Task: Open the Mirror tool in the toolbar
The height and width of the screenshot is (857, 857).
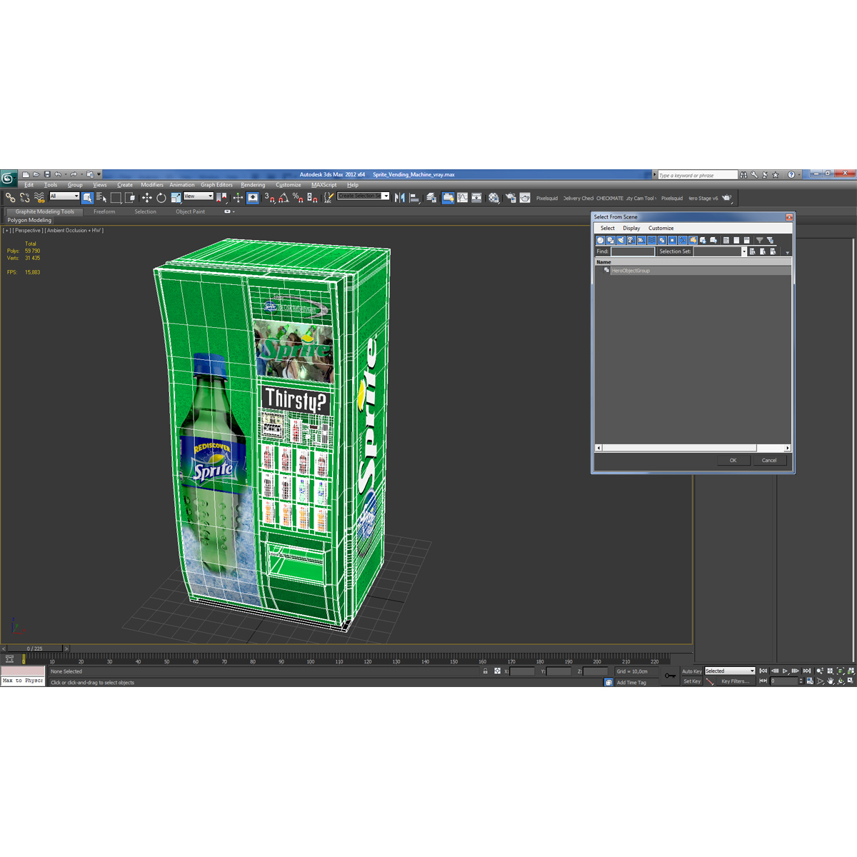Action: pos(399,198)
